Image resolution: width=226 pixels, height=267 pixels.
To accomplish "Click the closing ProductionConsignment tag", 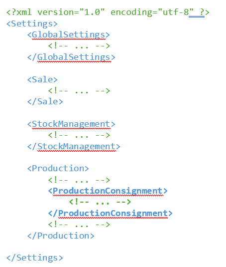I will click(111, 214).
